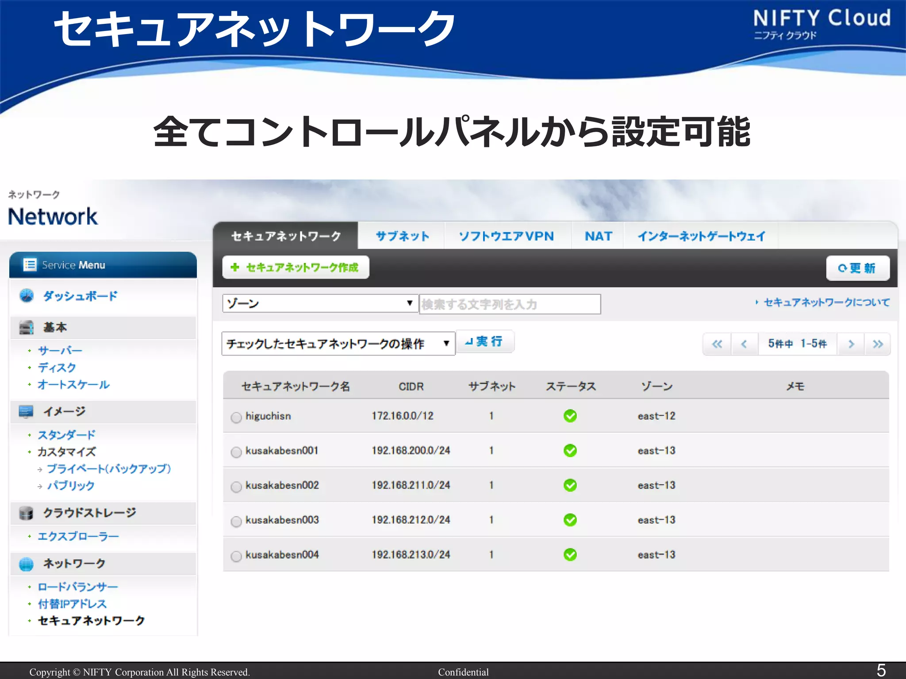The width and height of the screenshot is (906, 679).
Task: Open 付替IPアドレス in sidebar
Action: coord(72,604)
